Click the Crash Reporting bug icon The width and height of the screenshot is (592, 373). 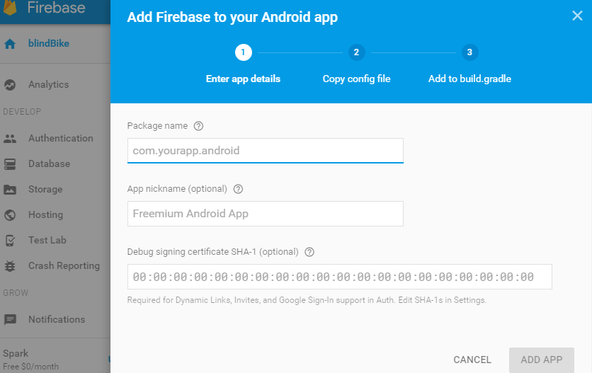10,266
